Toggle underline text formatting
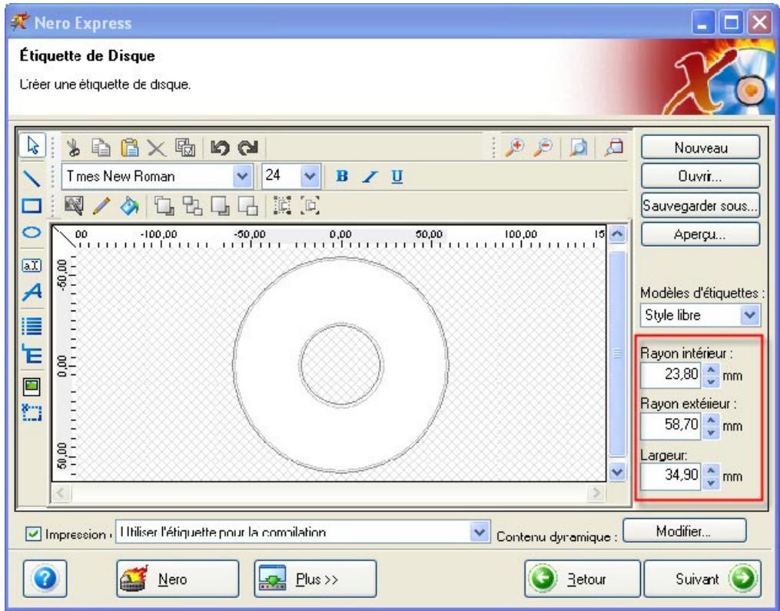This screenshot has width=780, height=611. 397,176
